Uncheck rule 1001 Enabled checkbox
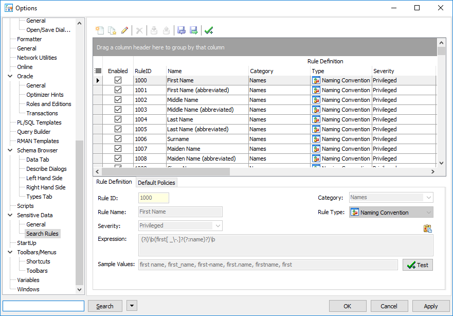This screenshot has height=316, width=453. click(118, 90)
